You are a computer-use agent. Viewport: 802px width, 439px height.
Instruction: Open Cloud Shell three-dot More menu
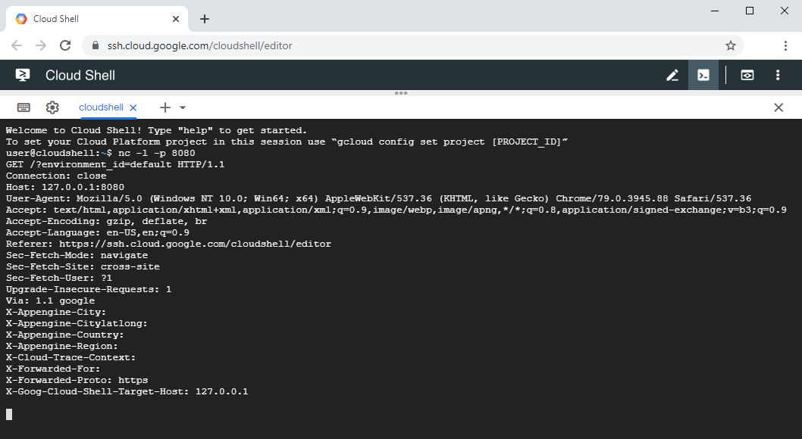778,75
